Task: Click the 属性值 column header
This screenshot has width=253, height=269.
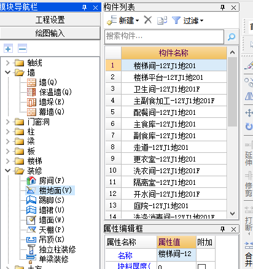Action: (x=176, y=242)
